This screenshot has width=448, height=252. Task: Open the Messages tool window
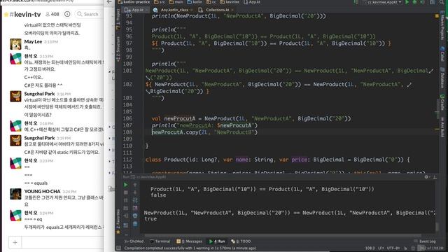(x=190, y=241)
